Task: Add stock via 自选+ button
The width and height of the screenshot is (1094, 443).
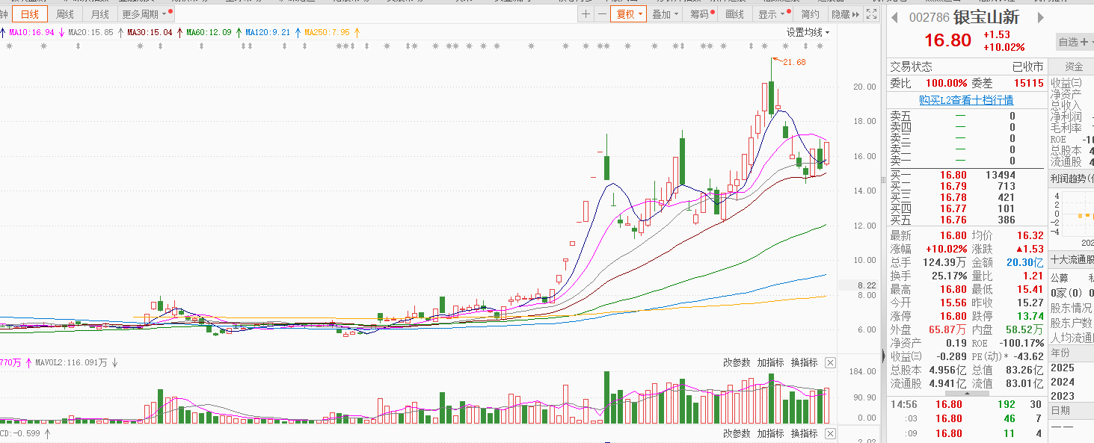Action: click(x=1073, y=43)
